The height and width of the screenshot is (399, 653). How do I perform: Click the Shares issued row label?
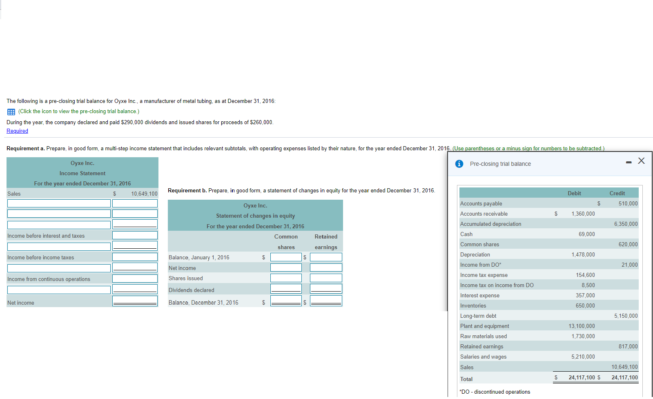coord(186,279)
